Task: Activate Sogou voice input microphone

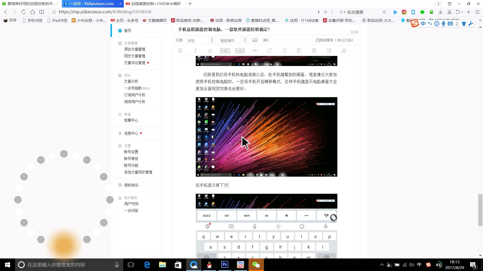Action: tap(443, 23)
